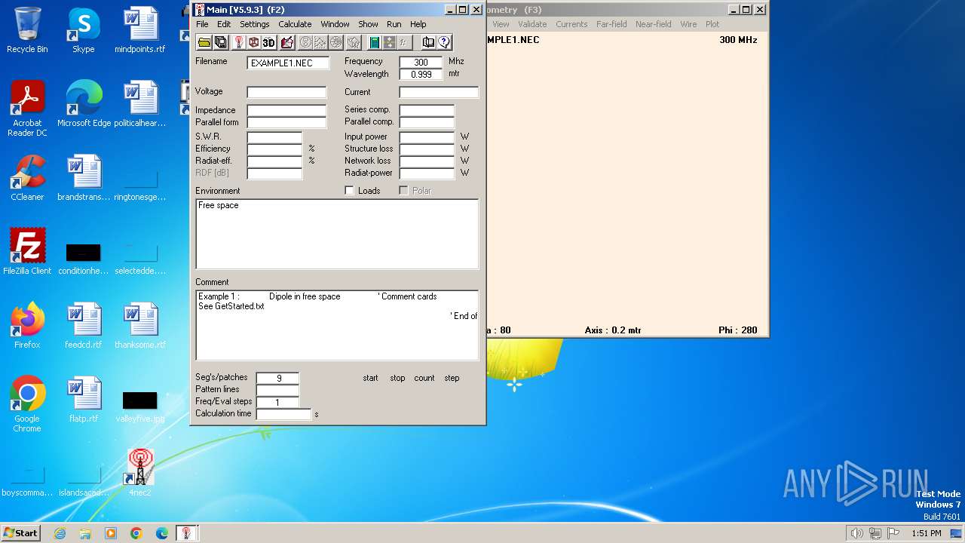Image resolution: width=965 pixels, height=543 pixels.
Task: Click 'Free space' text in Environment box
Action: tap(219, 205)
